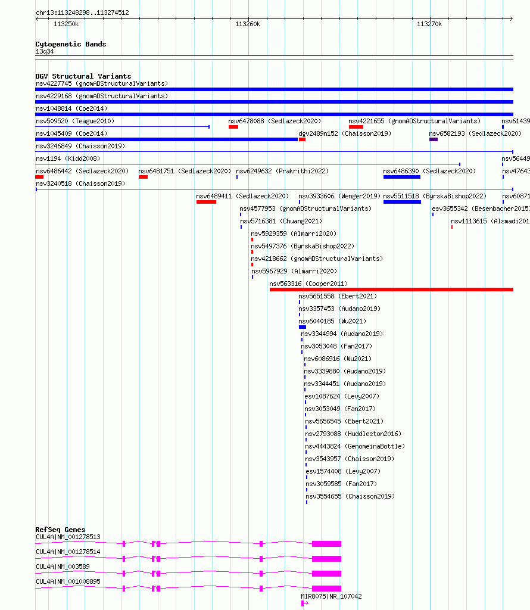Select the purple bar under nsv6582193
The height and width of the screenshot is (610, 530).
coord(434,139)
